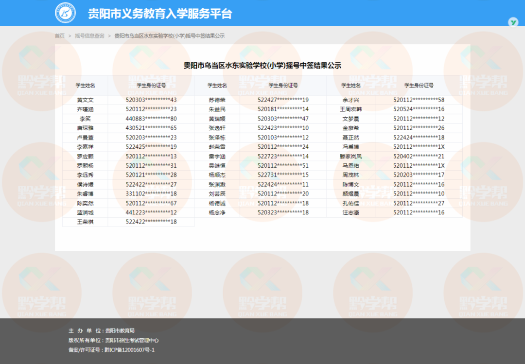525x364 pixels.
Task: Select ID number 520303**********43
Action: click(x=151, y=100)
